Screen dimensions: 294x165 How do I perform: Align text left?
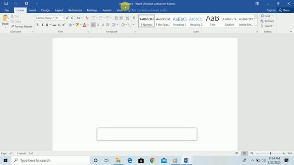click(93, 25)
